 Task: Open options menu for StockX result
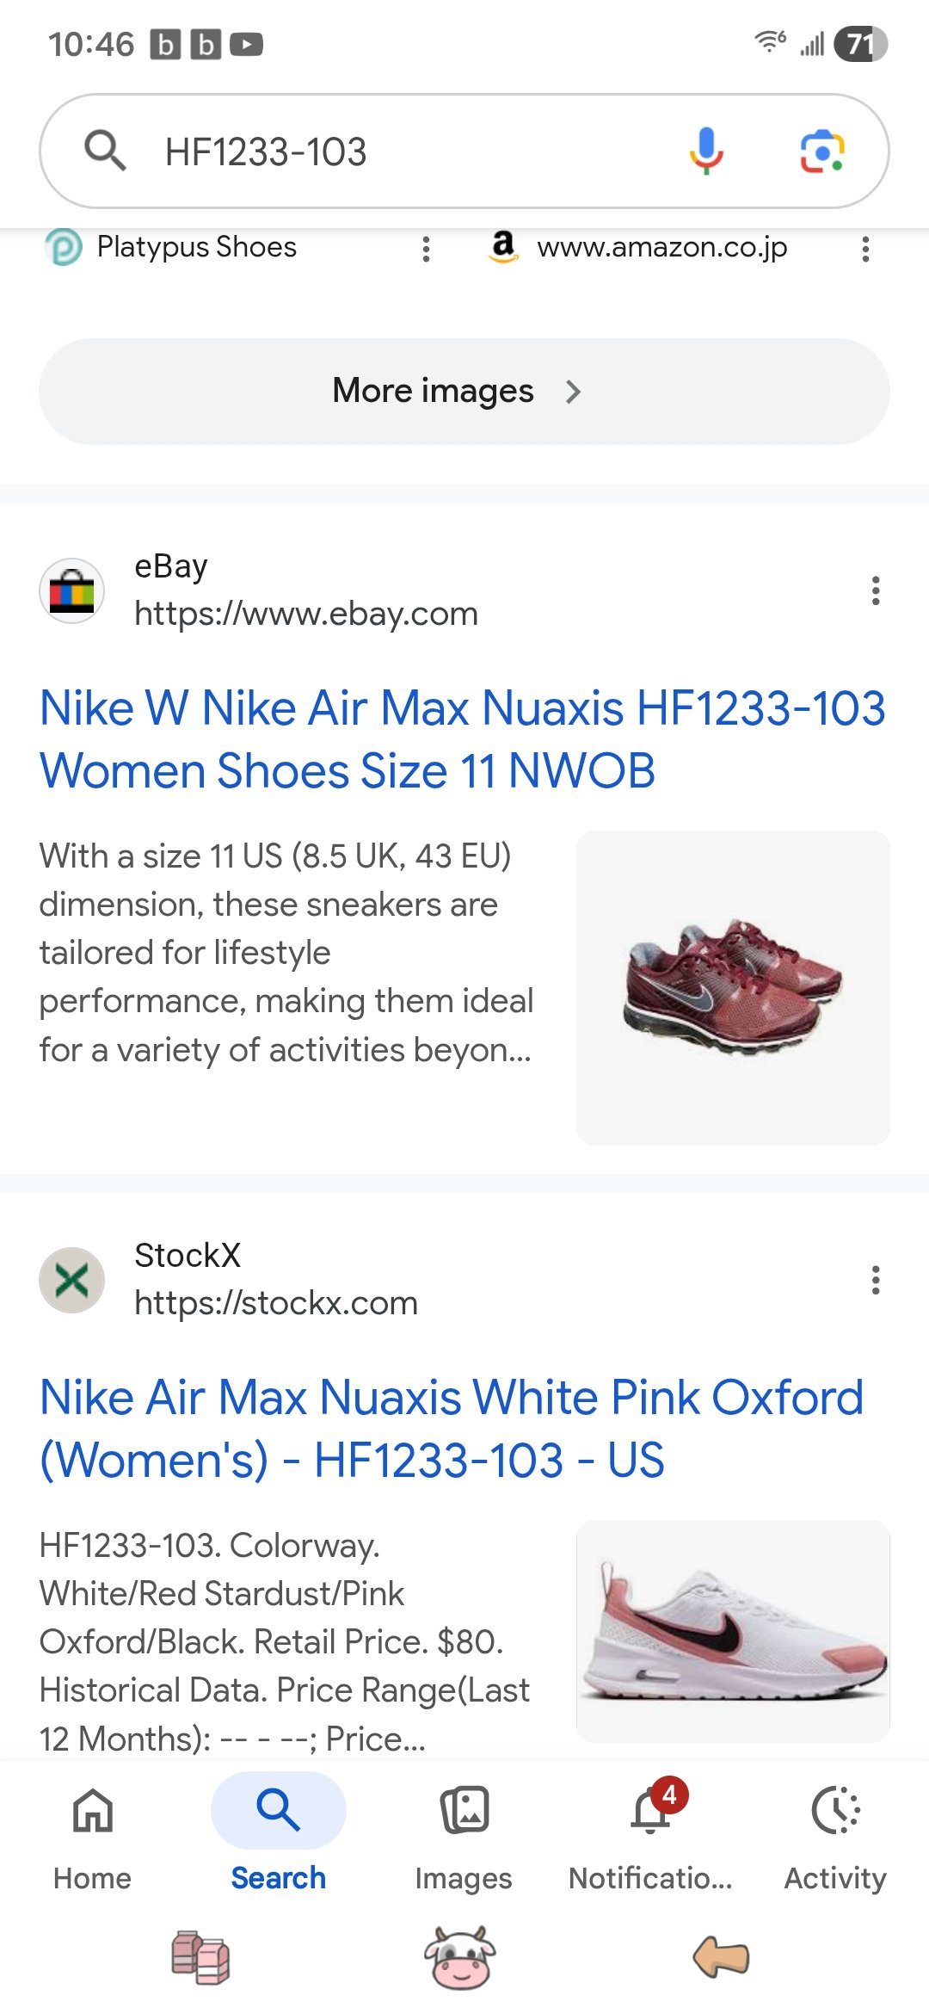pos(876,1280)
